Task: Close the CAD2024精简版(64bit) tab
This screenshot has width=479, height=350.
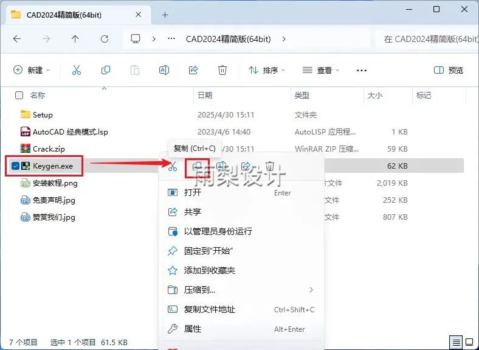Action: 139,15
